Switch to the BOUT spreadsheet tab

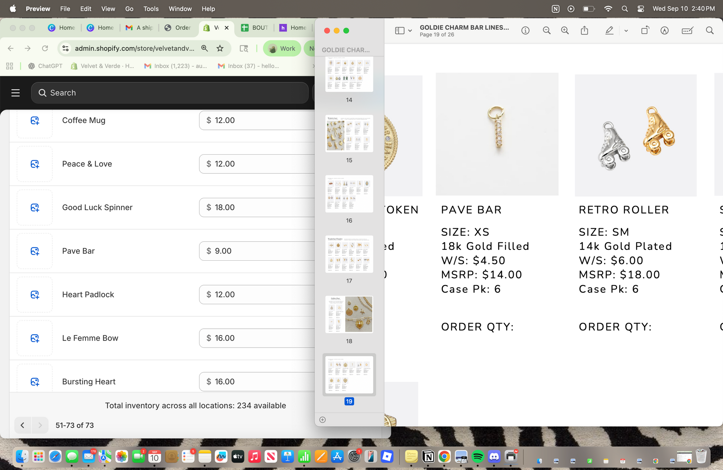255,28
